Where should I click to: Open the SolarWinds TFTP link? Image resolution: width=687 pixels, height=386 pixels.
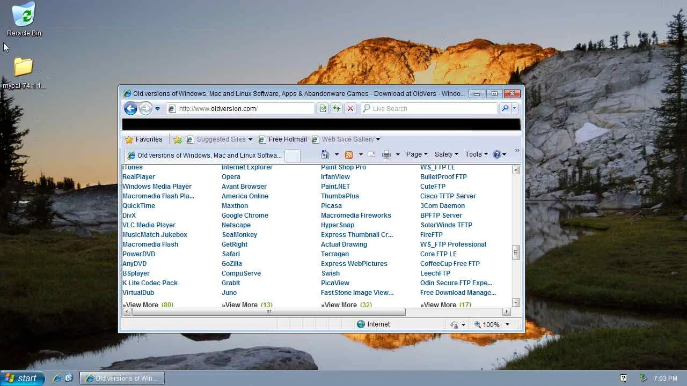pos(446,225)
